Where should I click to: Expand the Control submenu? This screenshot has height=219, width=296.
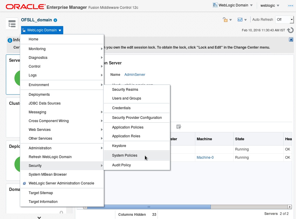coord(62,66)
